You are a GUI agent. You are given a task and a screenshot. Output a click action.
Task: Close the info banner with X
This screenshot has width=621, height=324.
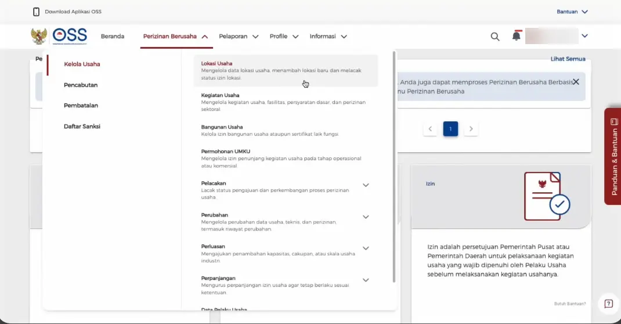(576, 82)
